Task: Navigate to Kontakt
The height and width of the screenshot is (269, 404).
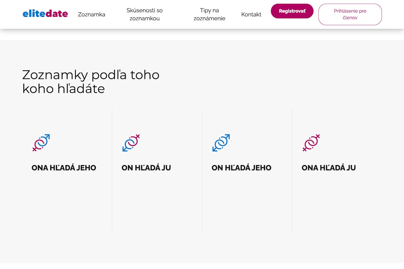Action: pos(251,15)
